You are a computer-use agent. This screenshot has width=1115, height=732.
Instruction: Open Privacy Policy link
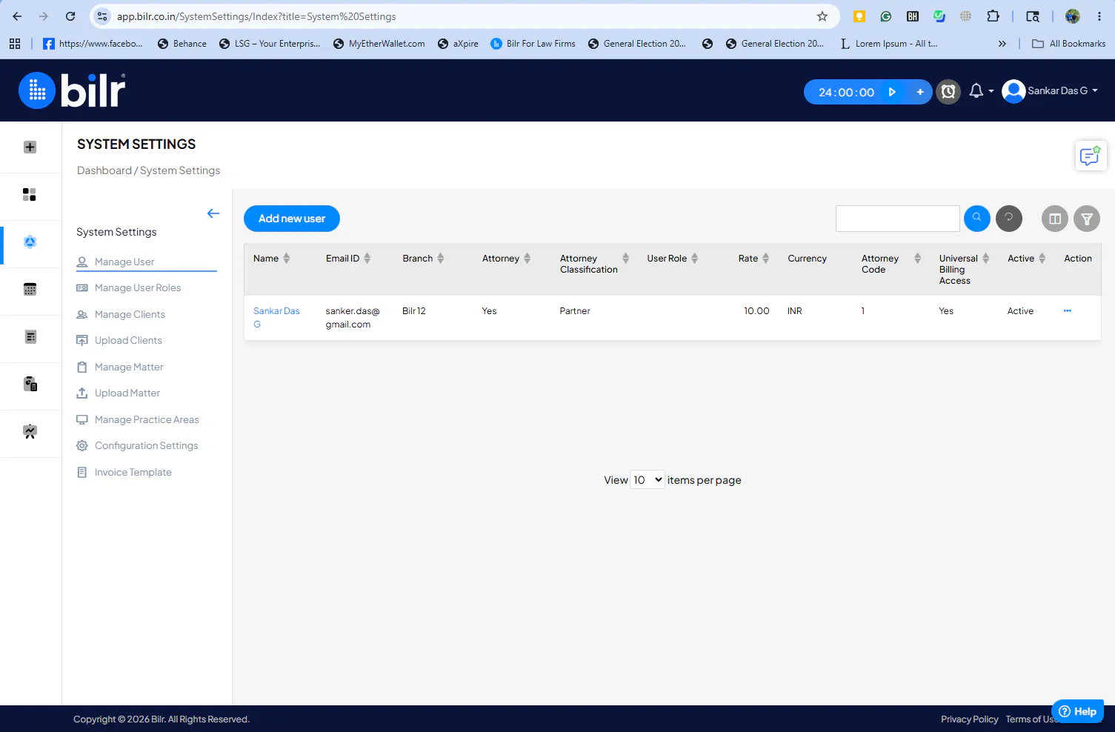[x=969, y=719]
